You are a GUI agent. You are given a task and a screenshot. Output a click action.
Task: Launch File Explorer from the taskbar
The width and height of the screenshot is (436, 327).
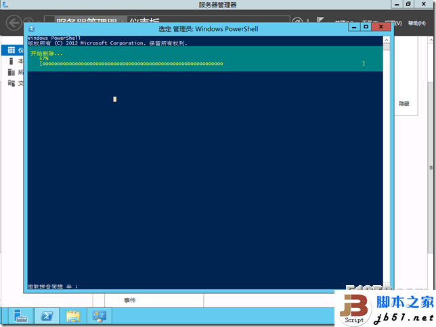point(73,316)
